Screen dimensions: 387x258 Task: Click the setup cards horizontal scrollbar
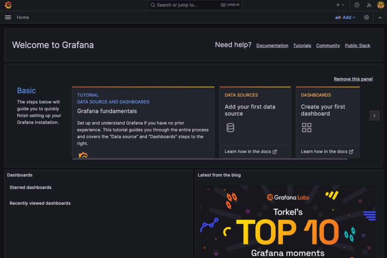pos(210,159)
